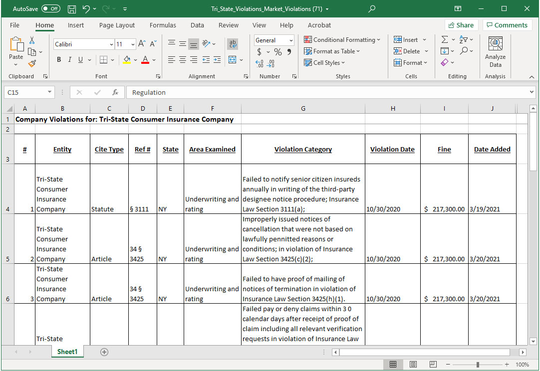Expand Cell Styles menu
The height and width of the screenshot is (371, 540).
[x=324, y=63]
